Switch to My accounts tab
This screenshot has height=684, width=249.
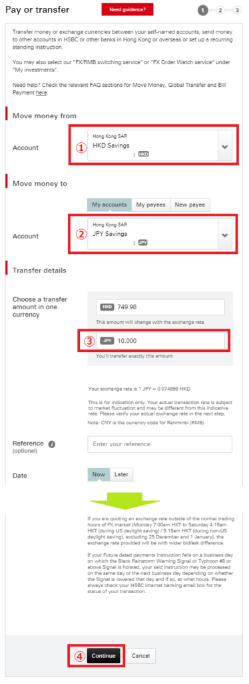click(109, 204)
